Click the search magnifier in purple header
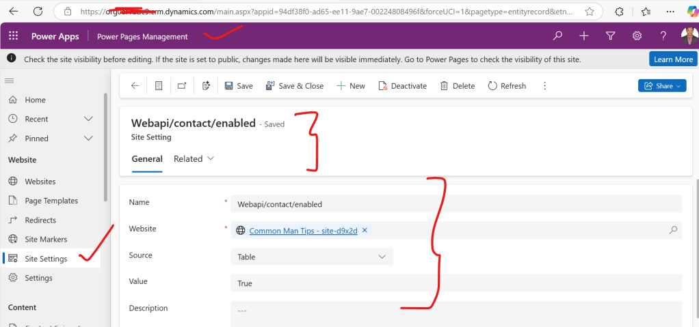Screen dimensions: 699x327 pos(558,36)
